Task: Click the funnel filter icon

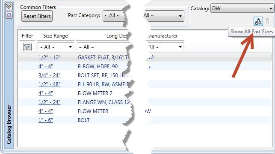Action: click(x=27, y=47)
